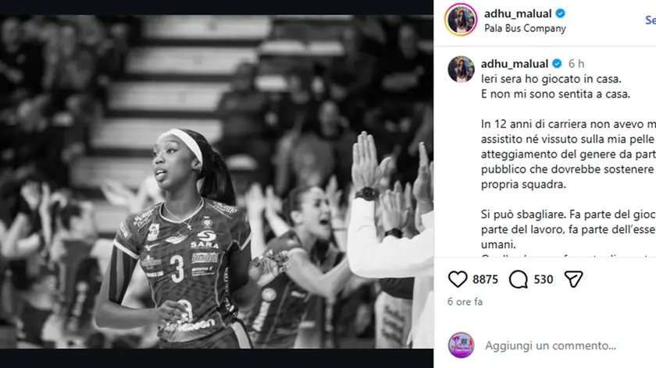
Task: Open adhu_malual profile from header username
Action: (x=518, y=14)
